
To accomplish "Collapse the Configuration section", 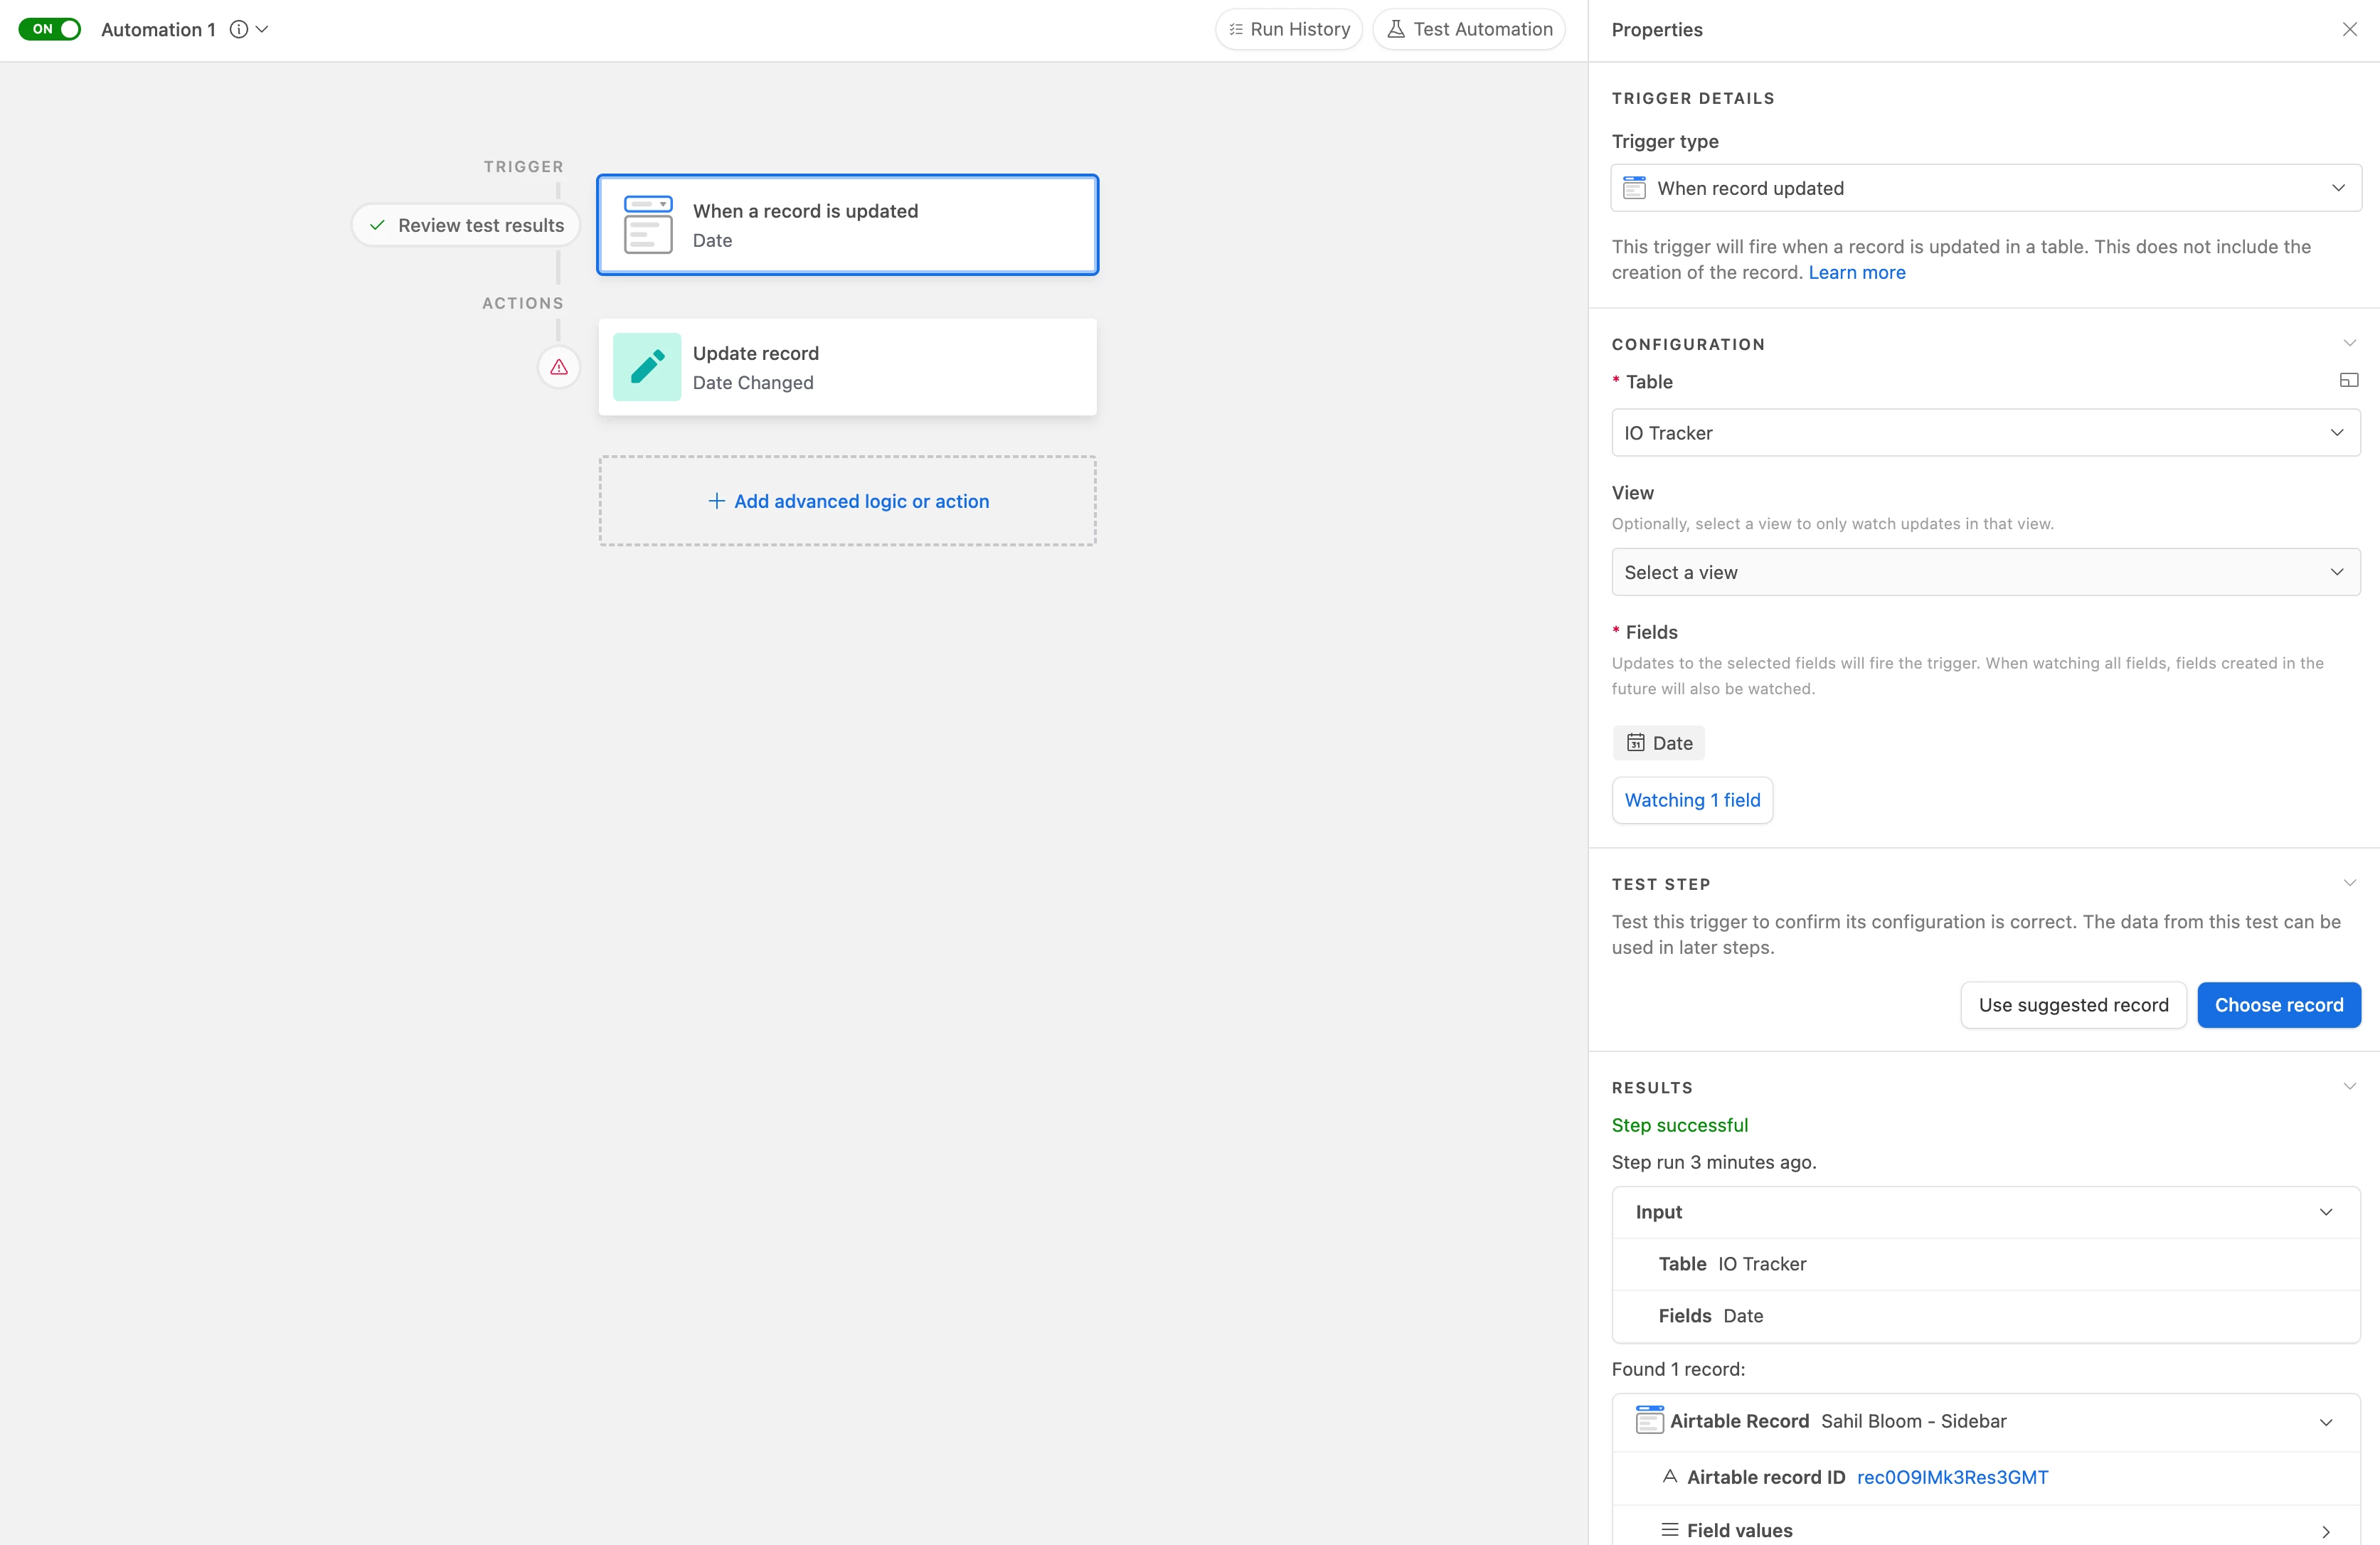I will click(x=2349, y=343).
